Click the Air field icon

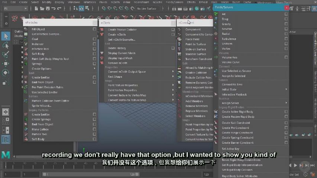[216, 14]
